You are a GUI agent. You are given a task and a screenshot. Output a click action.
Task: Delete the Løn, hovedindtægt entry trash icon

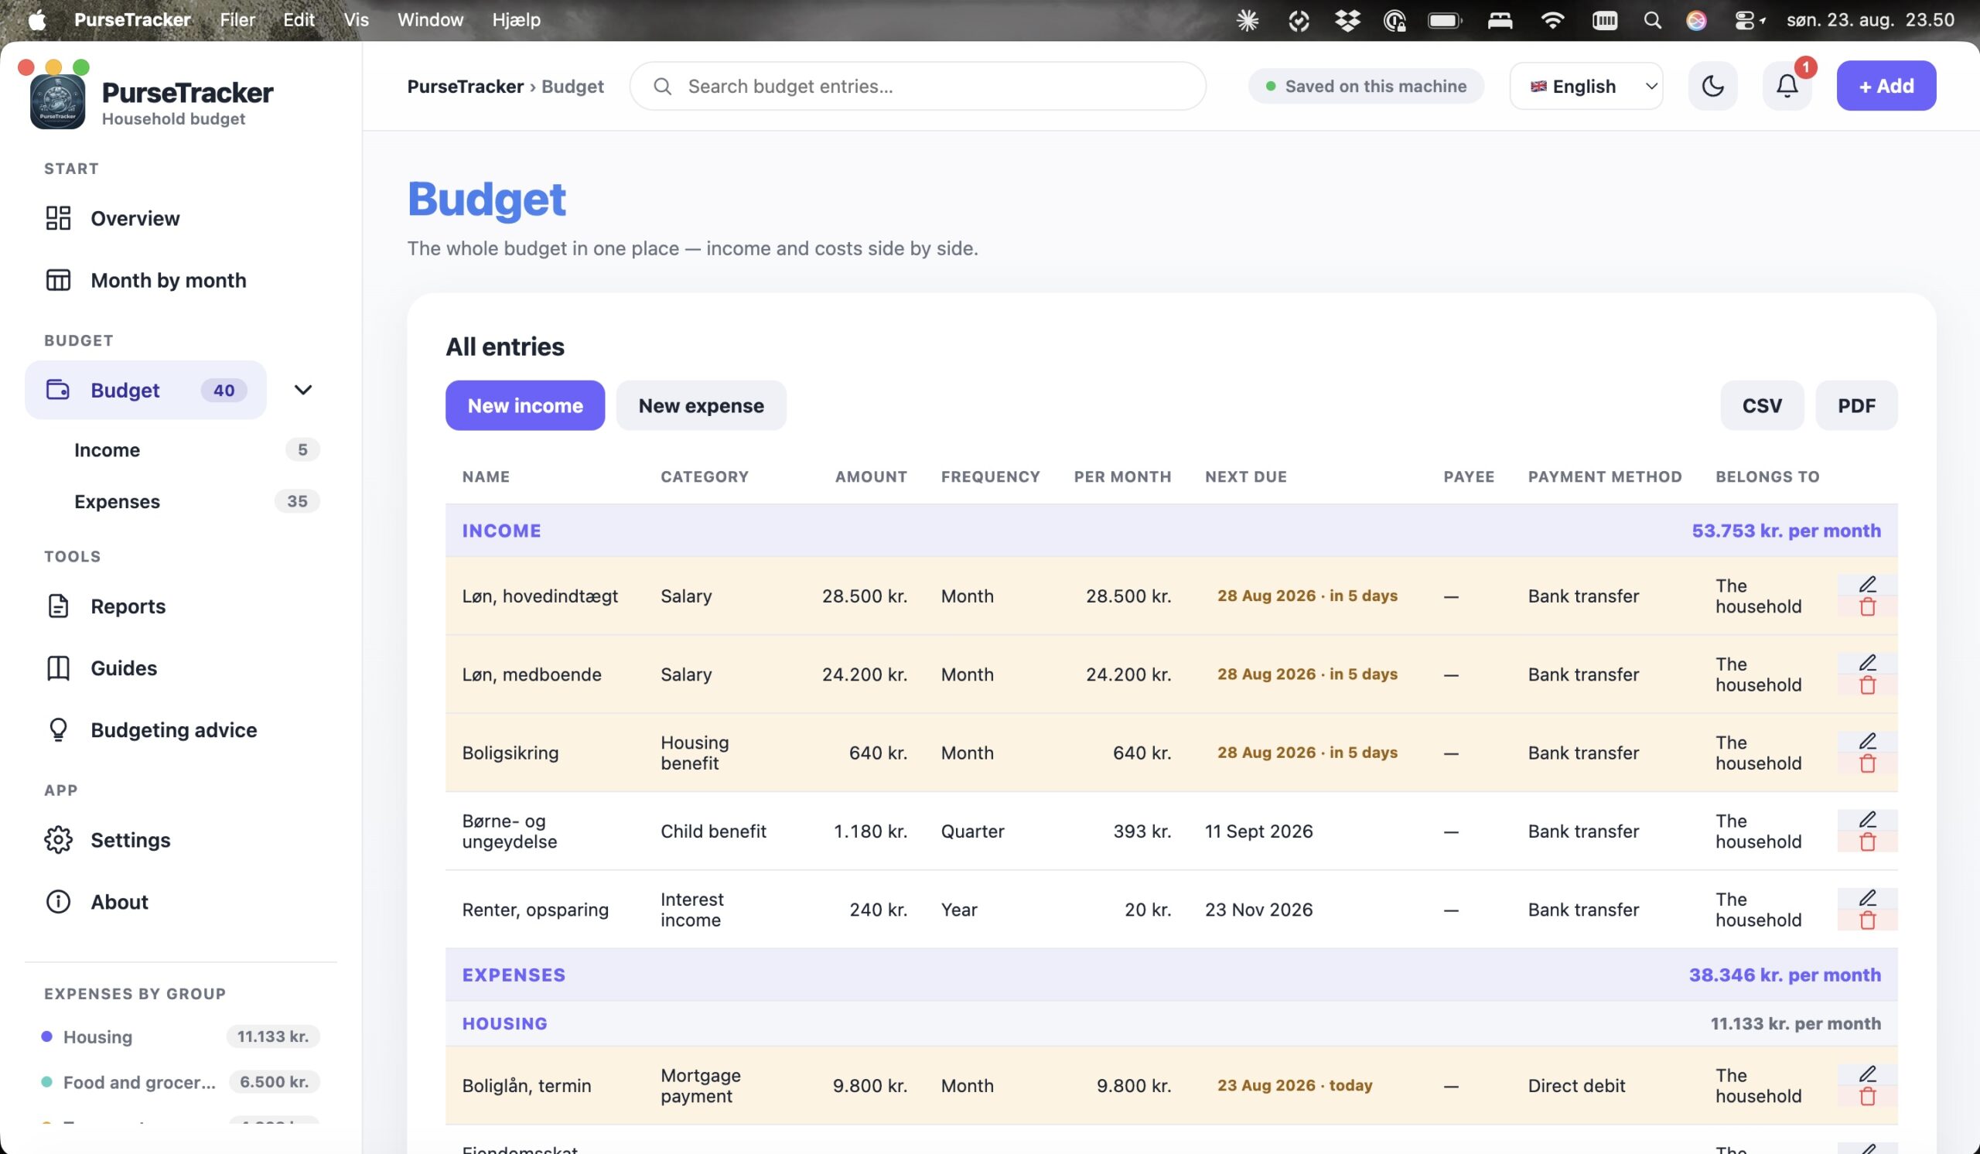pos(1867,607)
